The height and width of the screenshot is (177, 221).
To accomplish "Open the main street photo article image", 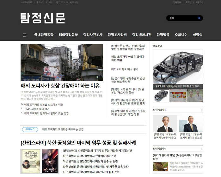I will point(62,62).
